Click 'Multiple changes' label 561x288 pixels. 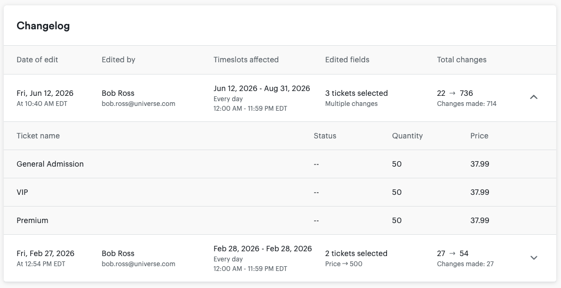coord(351,104)
